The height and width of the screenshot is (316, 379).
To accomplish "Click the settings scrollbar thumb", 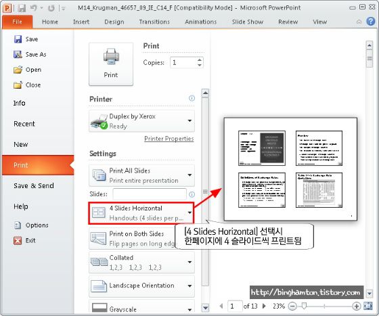I will click(205, 191).
